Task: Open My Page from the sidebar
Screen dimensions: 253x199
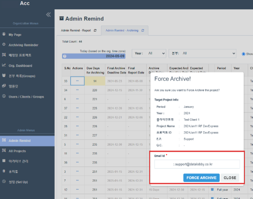Action: (15, 35)
